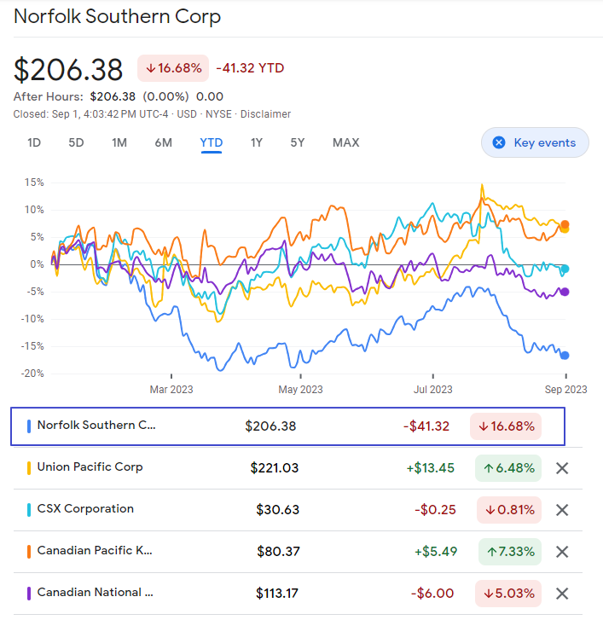Click the large $206.38 price
This screenshot has width=603, height=620.
pos(68,70)
